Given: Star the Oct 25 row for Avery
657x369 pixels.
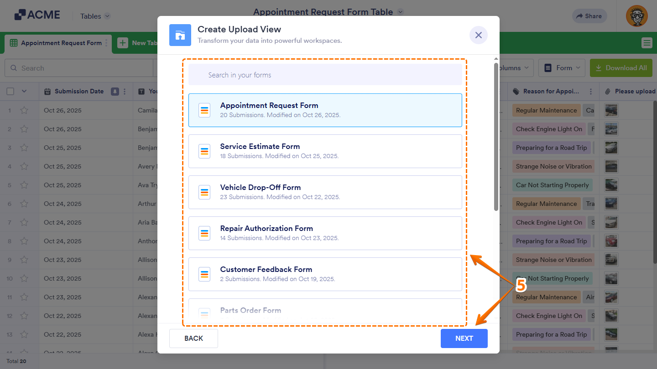Looking at the screenshot, I should pos(24,166).
